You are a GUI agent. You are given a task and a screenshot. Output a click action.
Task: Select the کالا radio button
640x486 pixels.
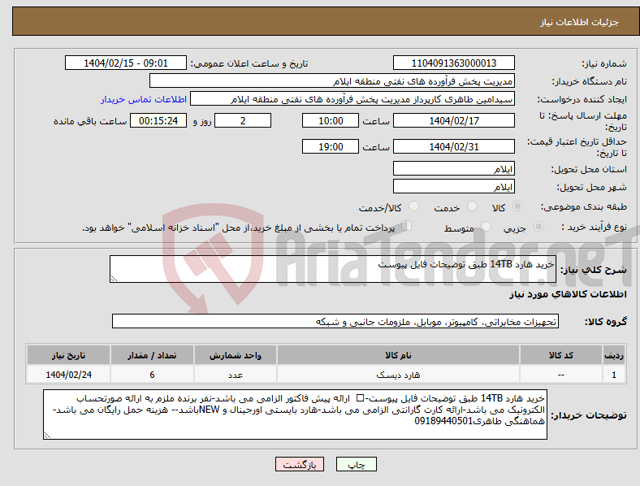click(x=517, y=206)
